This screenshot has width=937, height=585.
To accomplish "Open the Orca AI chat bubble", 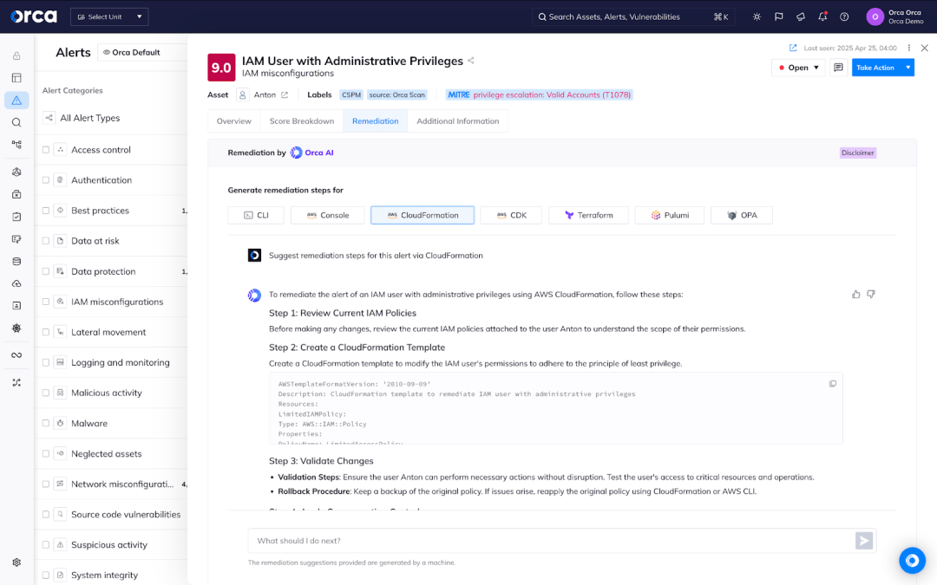I will coord(912,561).
